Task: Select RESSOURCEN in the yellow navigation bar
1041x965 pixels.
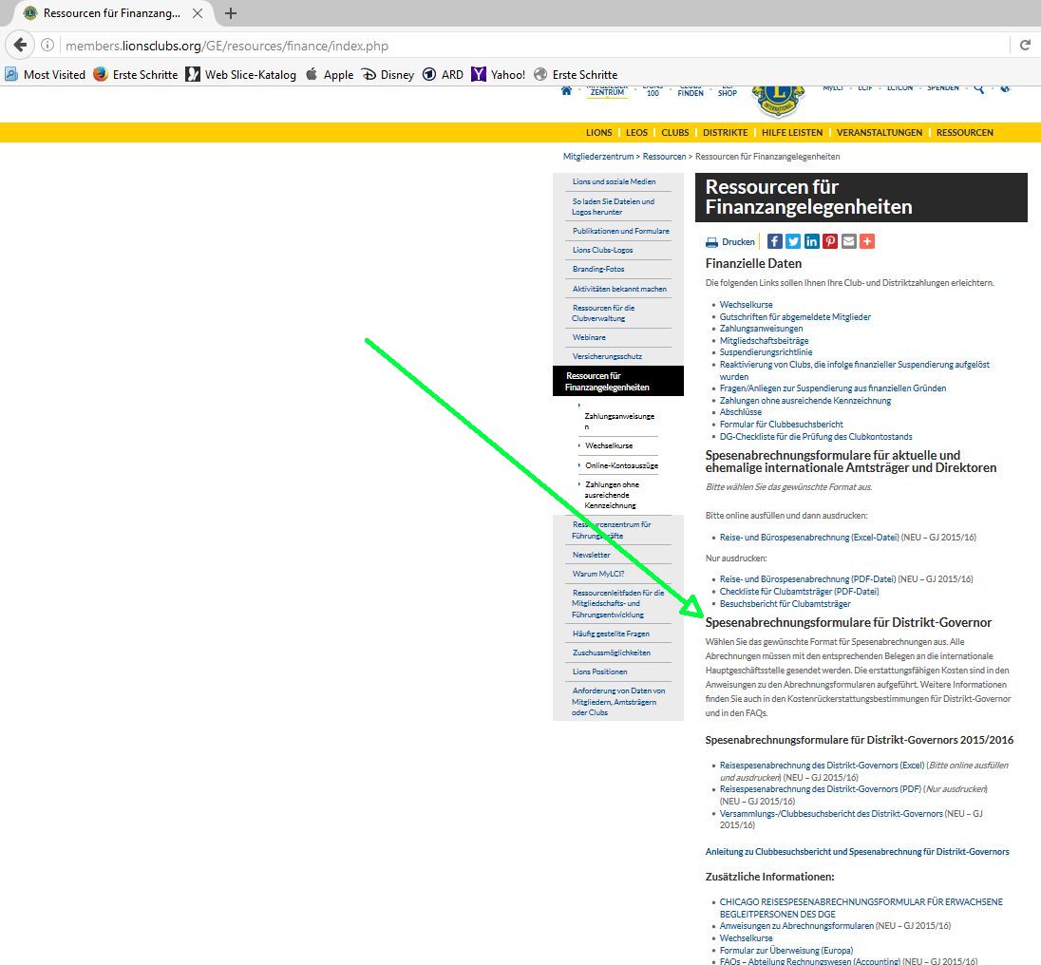Action: [x=964, y=133]
